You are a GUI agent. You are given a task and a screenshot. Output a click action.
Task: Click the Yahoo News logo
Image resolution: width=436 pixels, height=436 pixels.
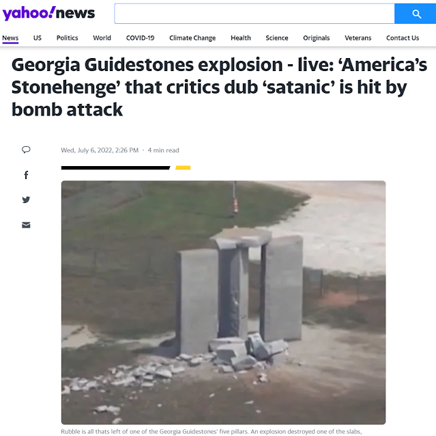48,14
